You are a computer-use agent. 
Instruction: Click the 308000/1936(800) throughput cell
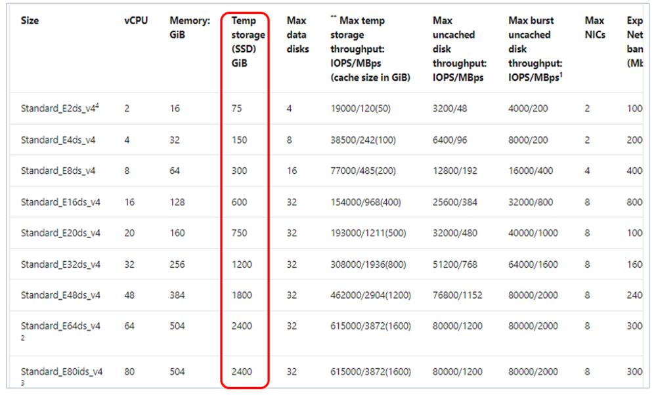(x=368, y=264)
